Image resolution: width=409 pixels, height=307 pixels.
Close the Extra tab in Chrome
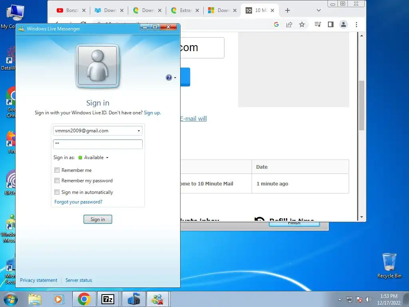[x=197, y=10]
